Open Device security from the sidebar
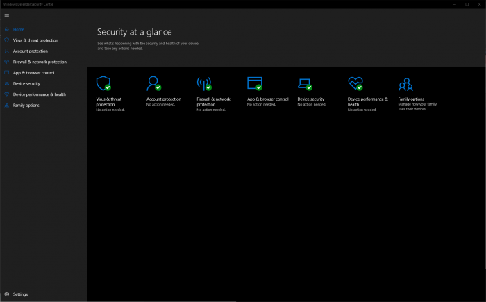The height and width of the screenshot is (302, 486). 26,83
